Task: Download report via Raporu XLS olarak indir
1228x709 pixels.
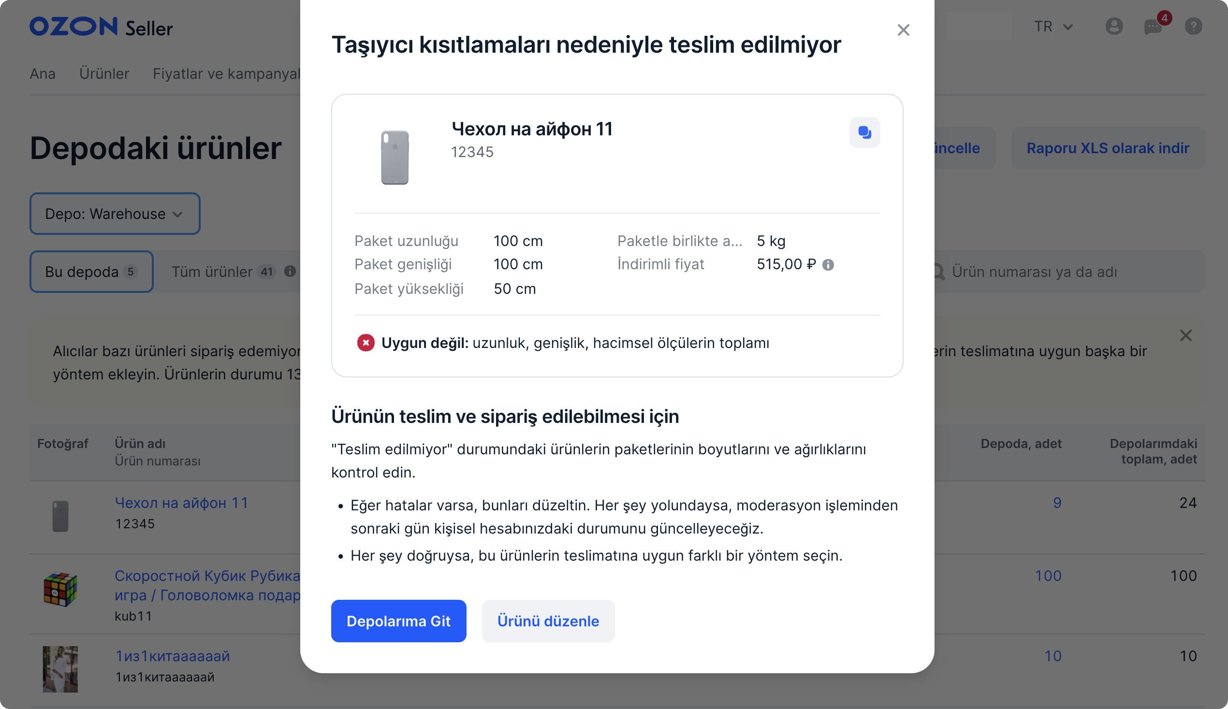Action: click(x=1108, y=147)
